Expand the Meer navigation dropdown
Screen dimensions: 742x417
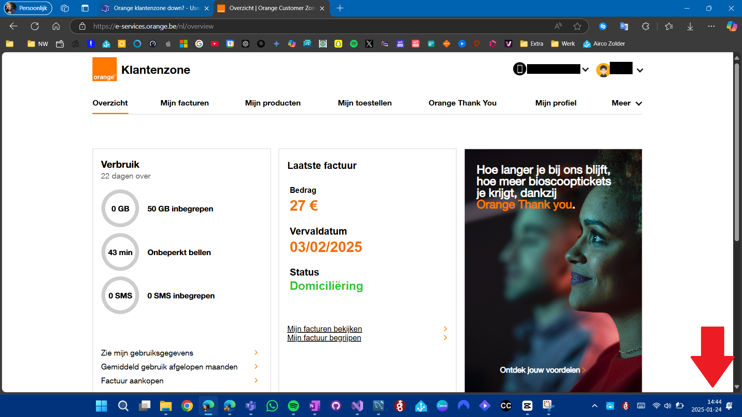(626, 103)
